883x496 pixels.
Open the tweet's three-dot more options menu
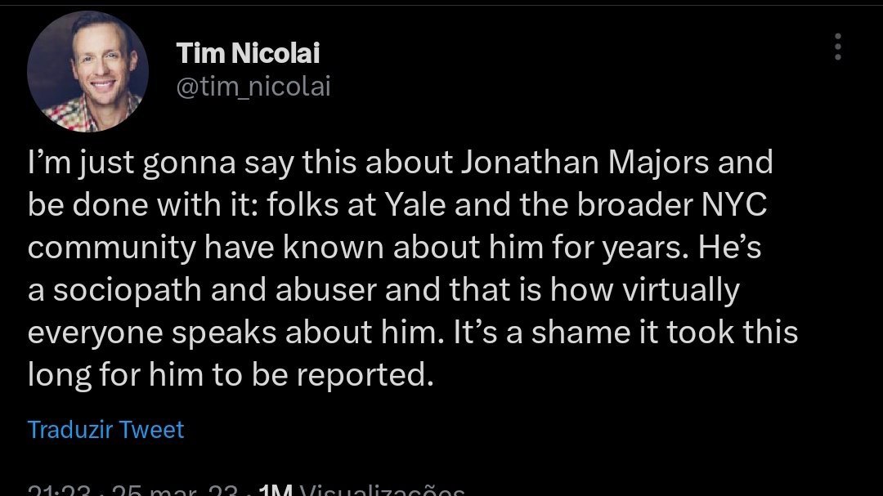pyautogui.click(x=837, y=48)
